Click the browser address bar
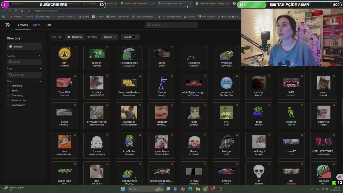Screen dimensions: 343x193 point(134,11)
